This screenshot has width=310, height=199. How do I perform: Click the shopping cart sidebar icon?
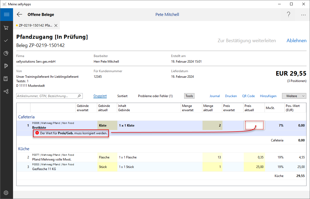6,28
